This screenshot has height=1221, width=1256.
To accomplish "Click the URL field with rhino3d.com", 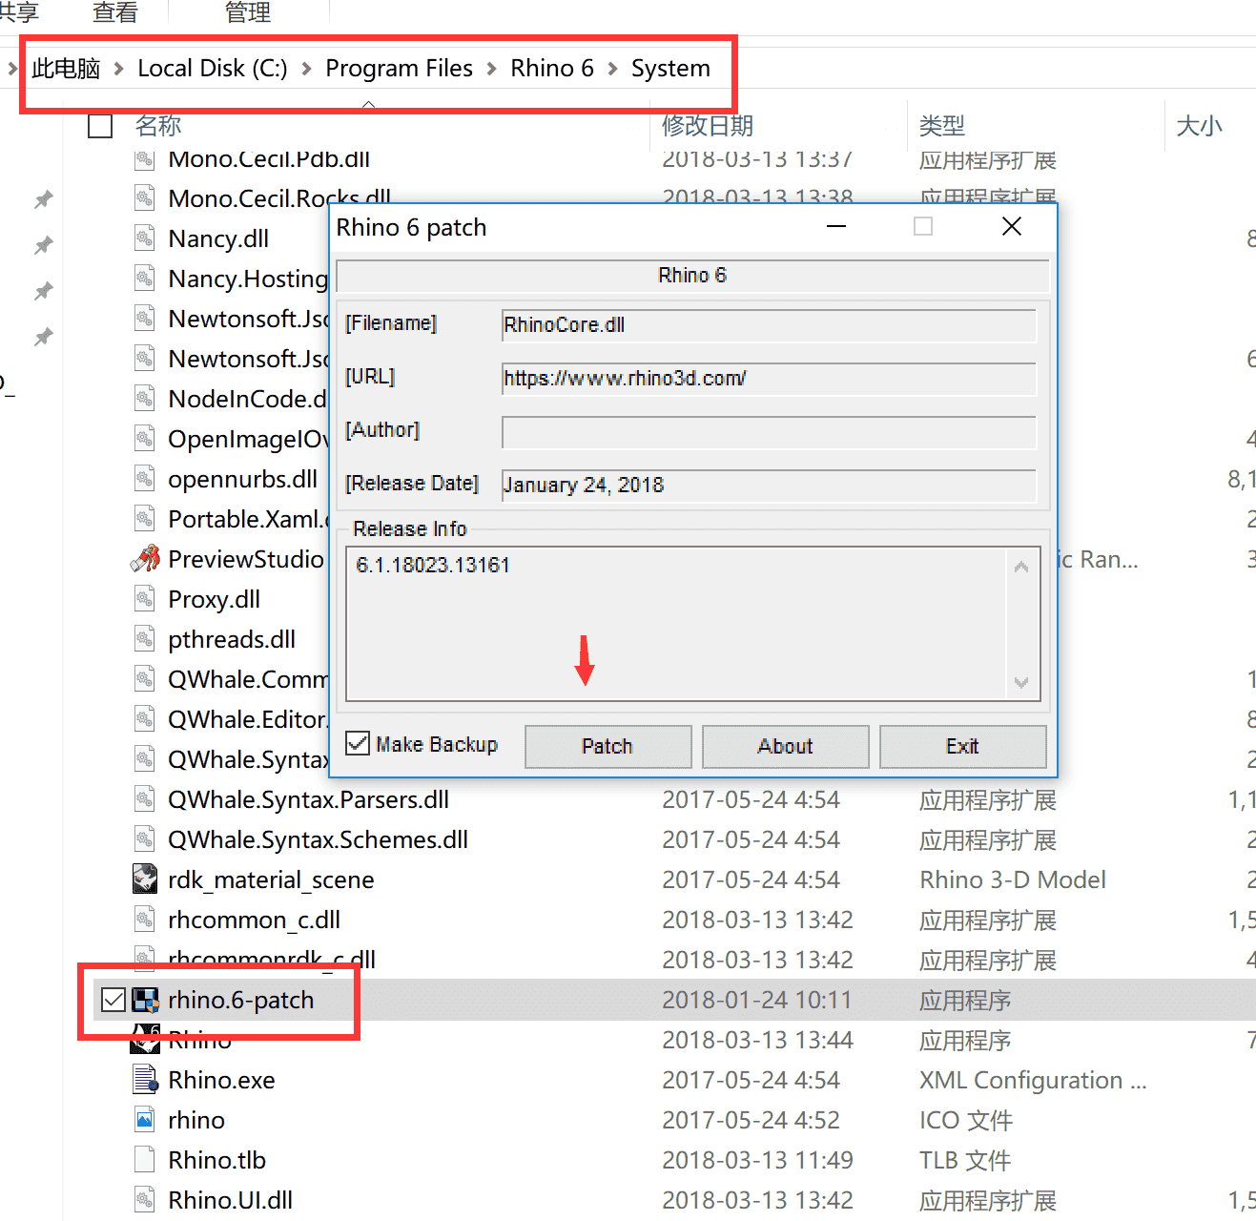I will [x=769, y=379].
